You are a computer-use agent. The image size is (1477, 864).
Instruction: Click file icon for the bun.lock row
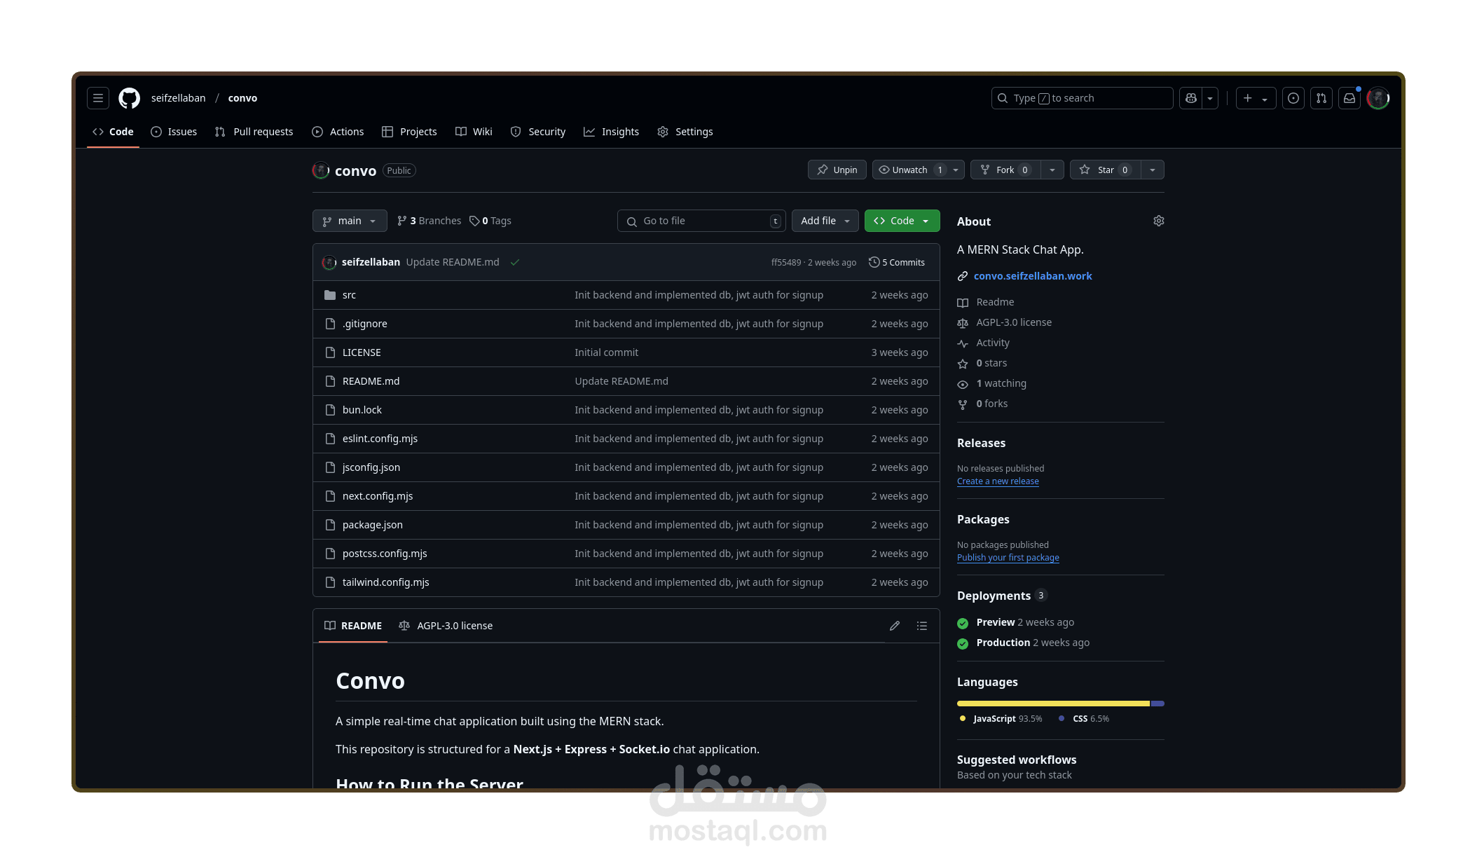(x=330, y=410)
